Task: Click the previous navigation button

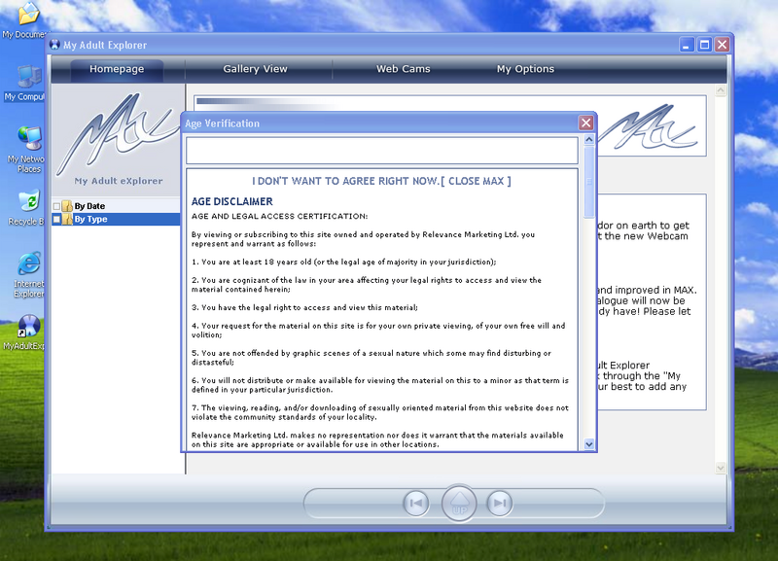Action: [x=416, y=503]
